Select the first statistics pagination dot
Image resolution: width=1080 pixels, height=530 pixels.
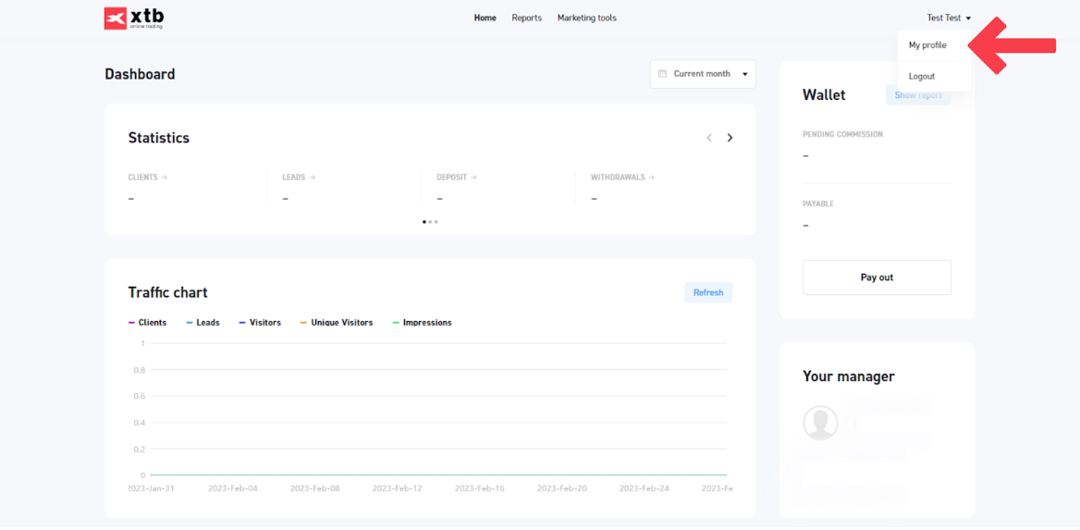[424, 222]
